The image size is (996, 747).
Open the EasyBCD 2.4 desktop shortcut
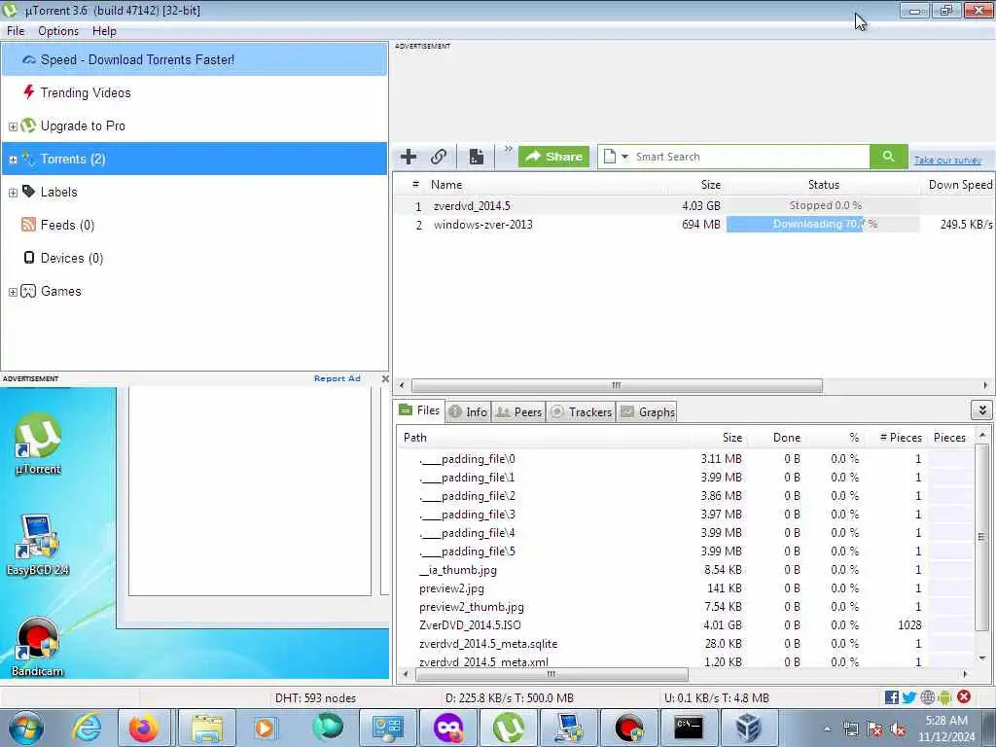point(38,545)
